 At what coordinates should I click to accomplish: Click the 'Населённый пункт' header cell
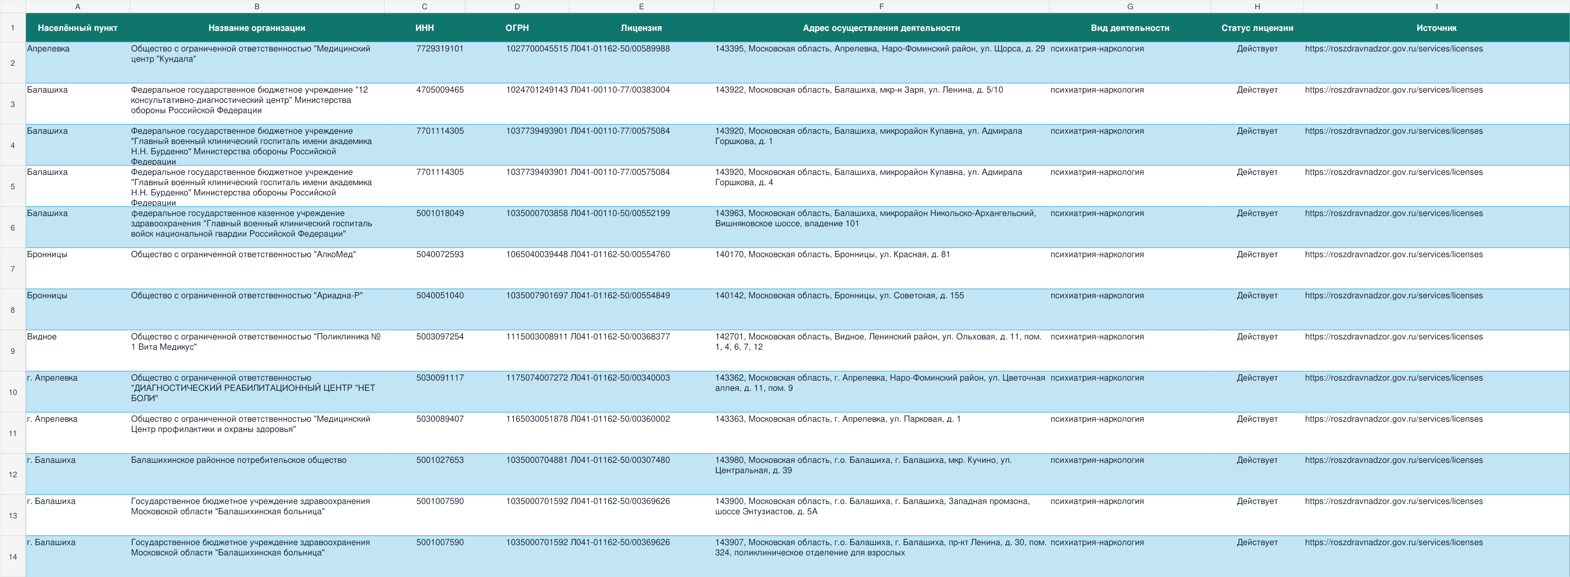click(78, 27)
